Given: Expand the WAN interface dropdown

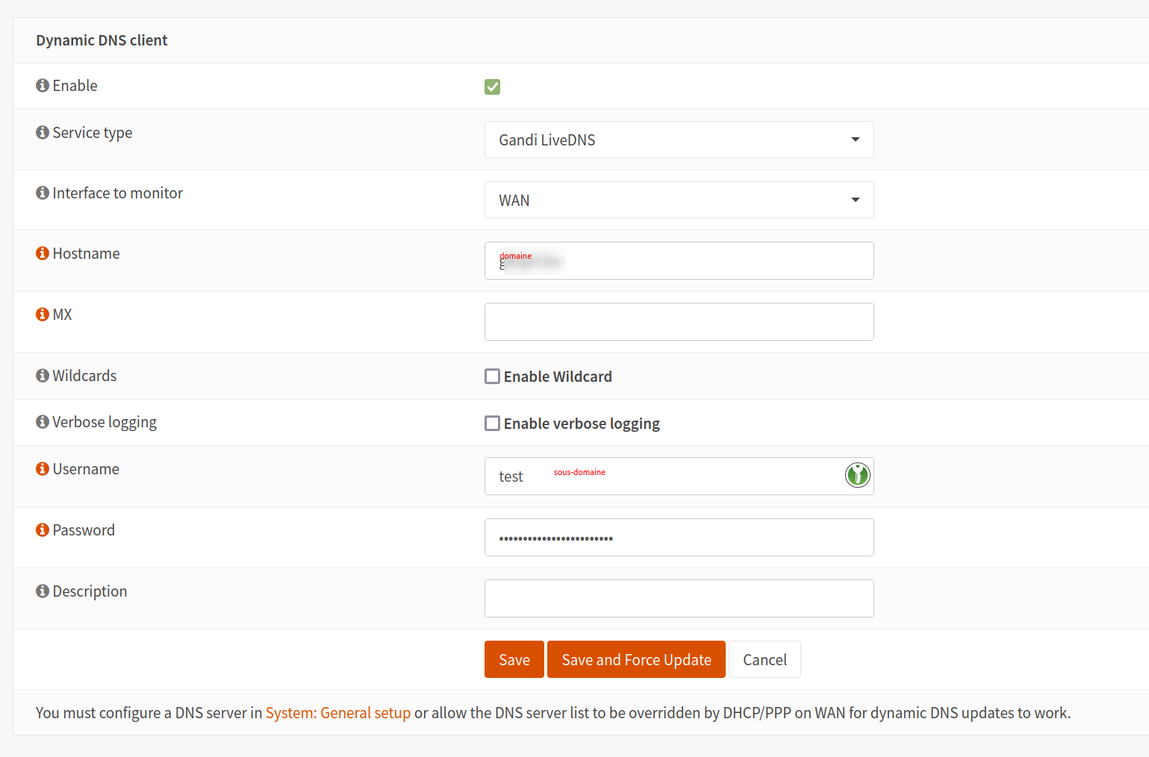Looking at the screenshot, I should (x=679, y=201).
